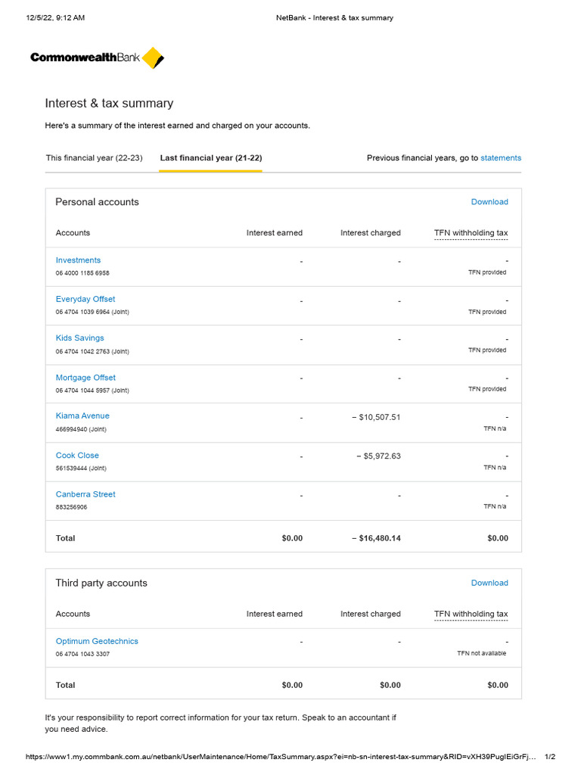
Task: Select Last financial year (21-22) tab
Action: (211, 158)
